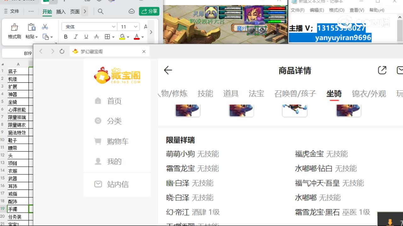Expand more ribbon tabs chevron
The height and width of the screenshot is (226, 403).
tap(85, 11)
